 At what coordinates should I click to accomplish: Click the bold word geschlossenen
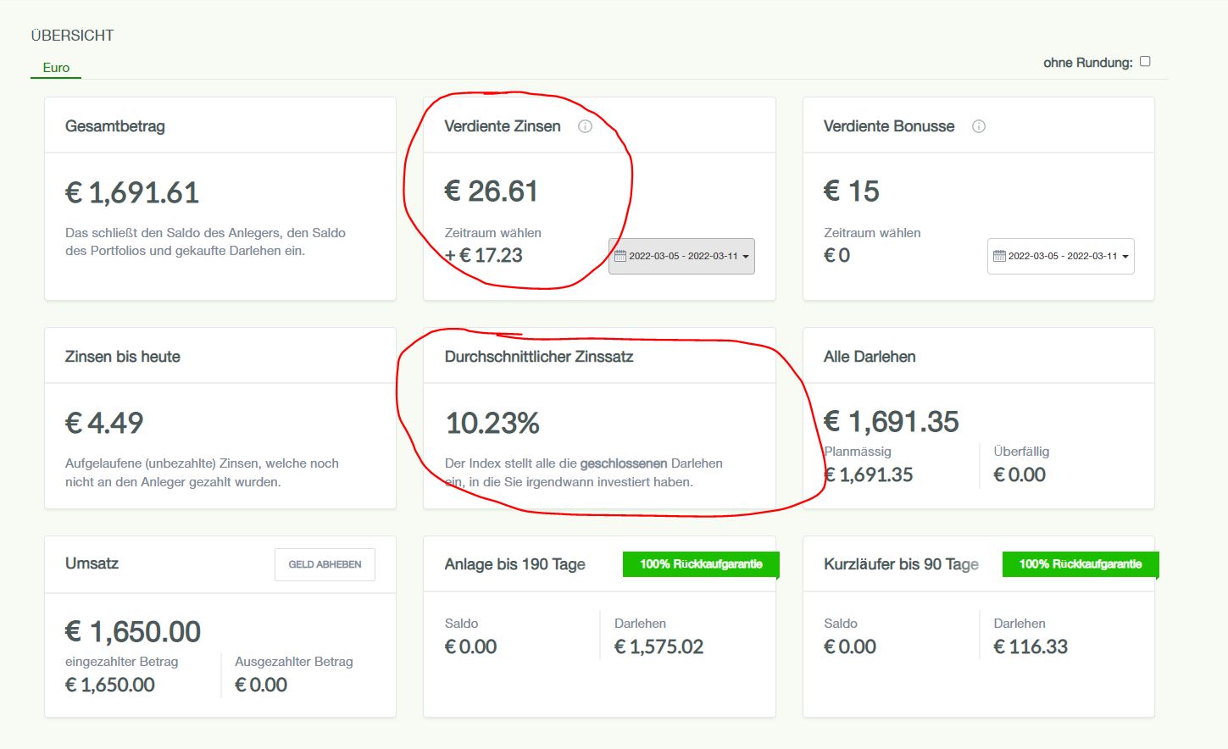pyautogui.click(x=624, y=463)
